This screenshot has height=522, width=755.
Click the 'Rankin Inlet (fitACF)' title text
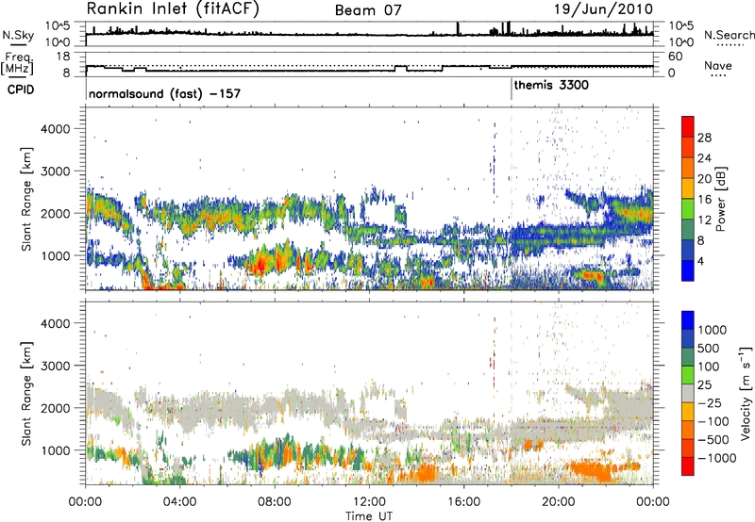173,9
